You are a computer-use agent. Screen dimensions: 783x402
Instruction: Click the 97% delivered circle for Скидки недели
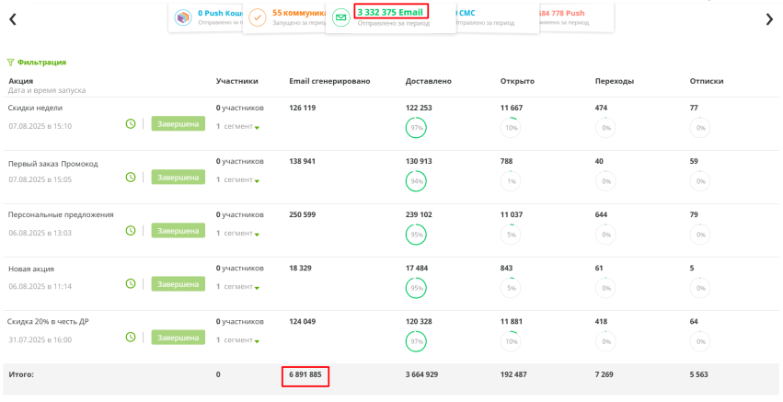(416, 128)
